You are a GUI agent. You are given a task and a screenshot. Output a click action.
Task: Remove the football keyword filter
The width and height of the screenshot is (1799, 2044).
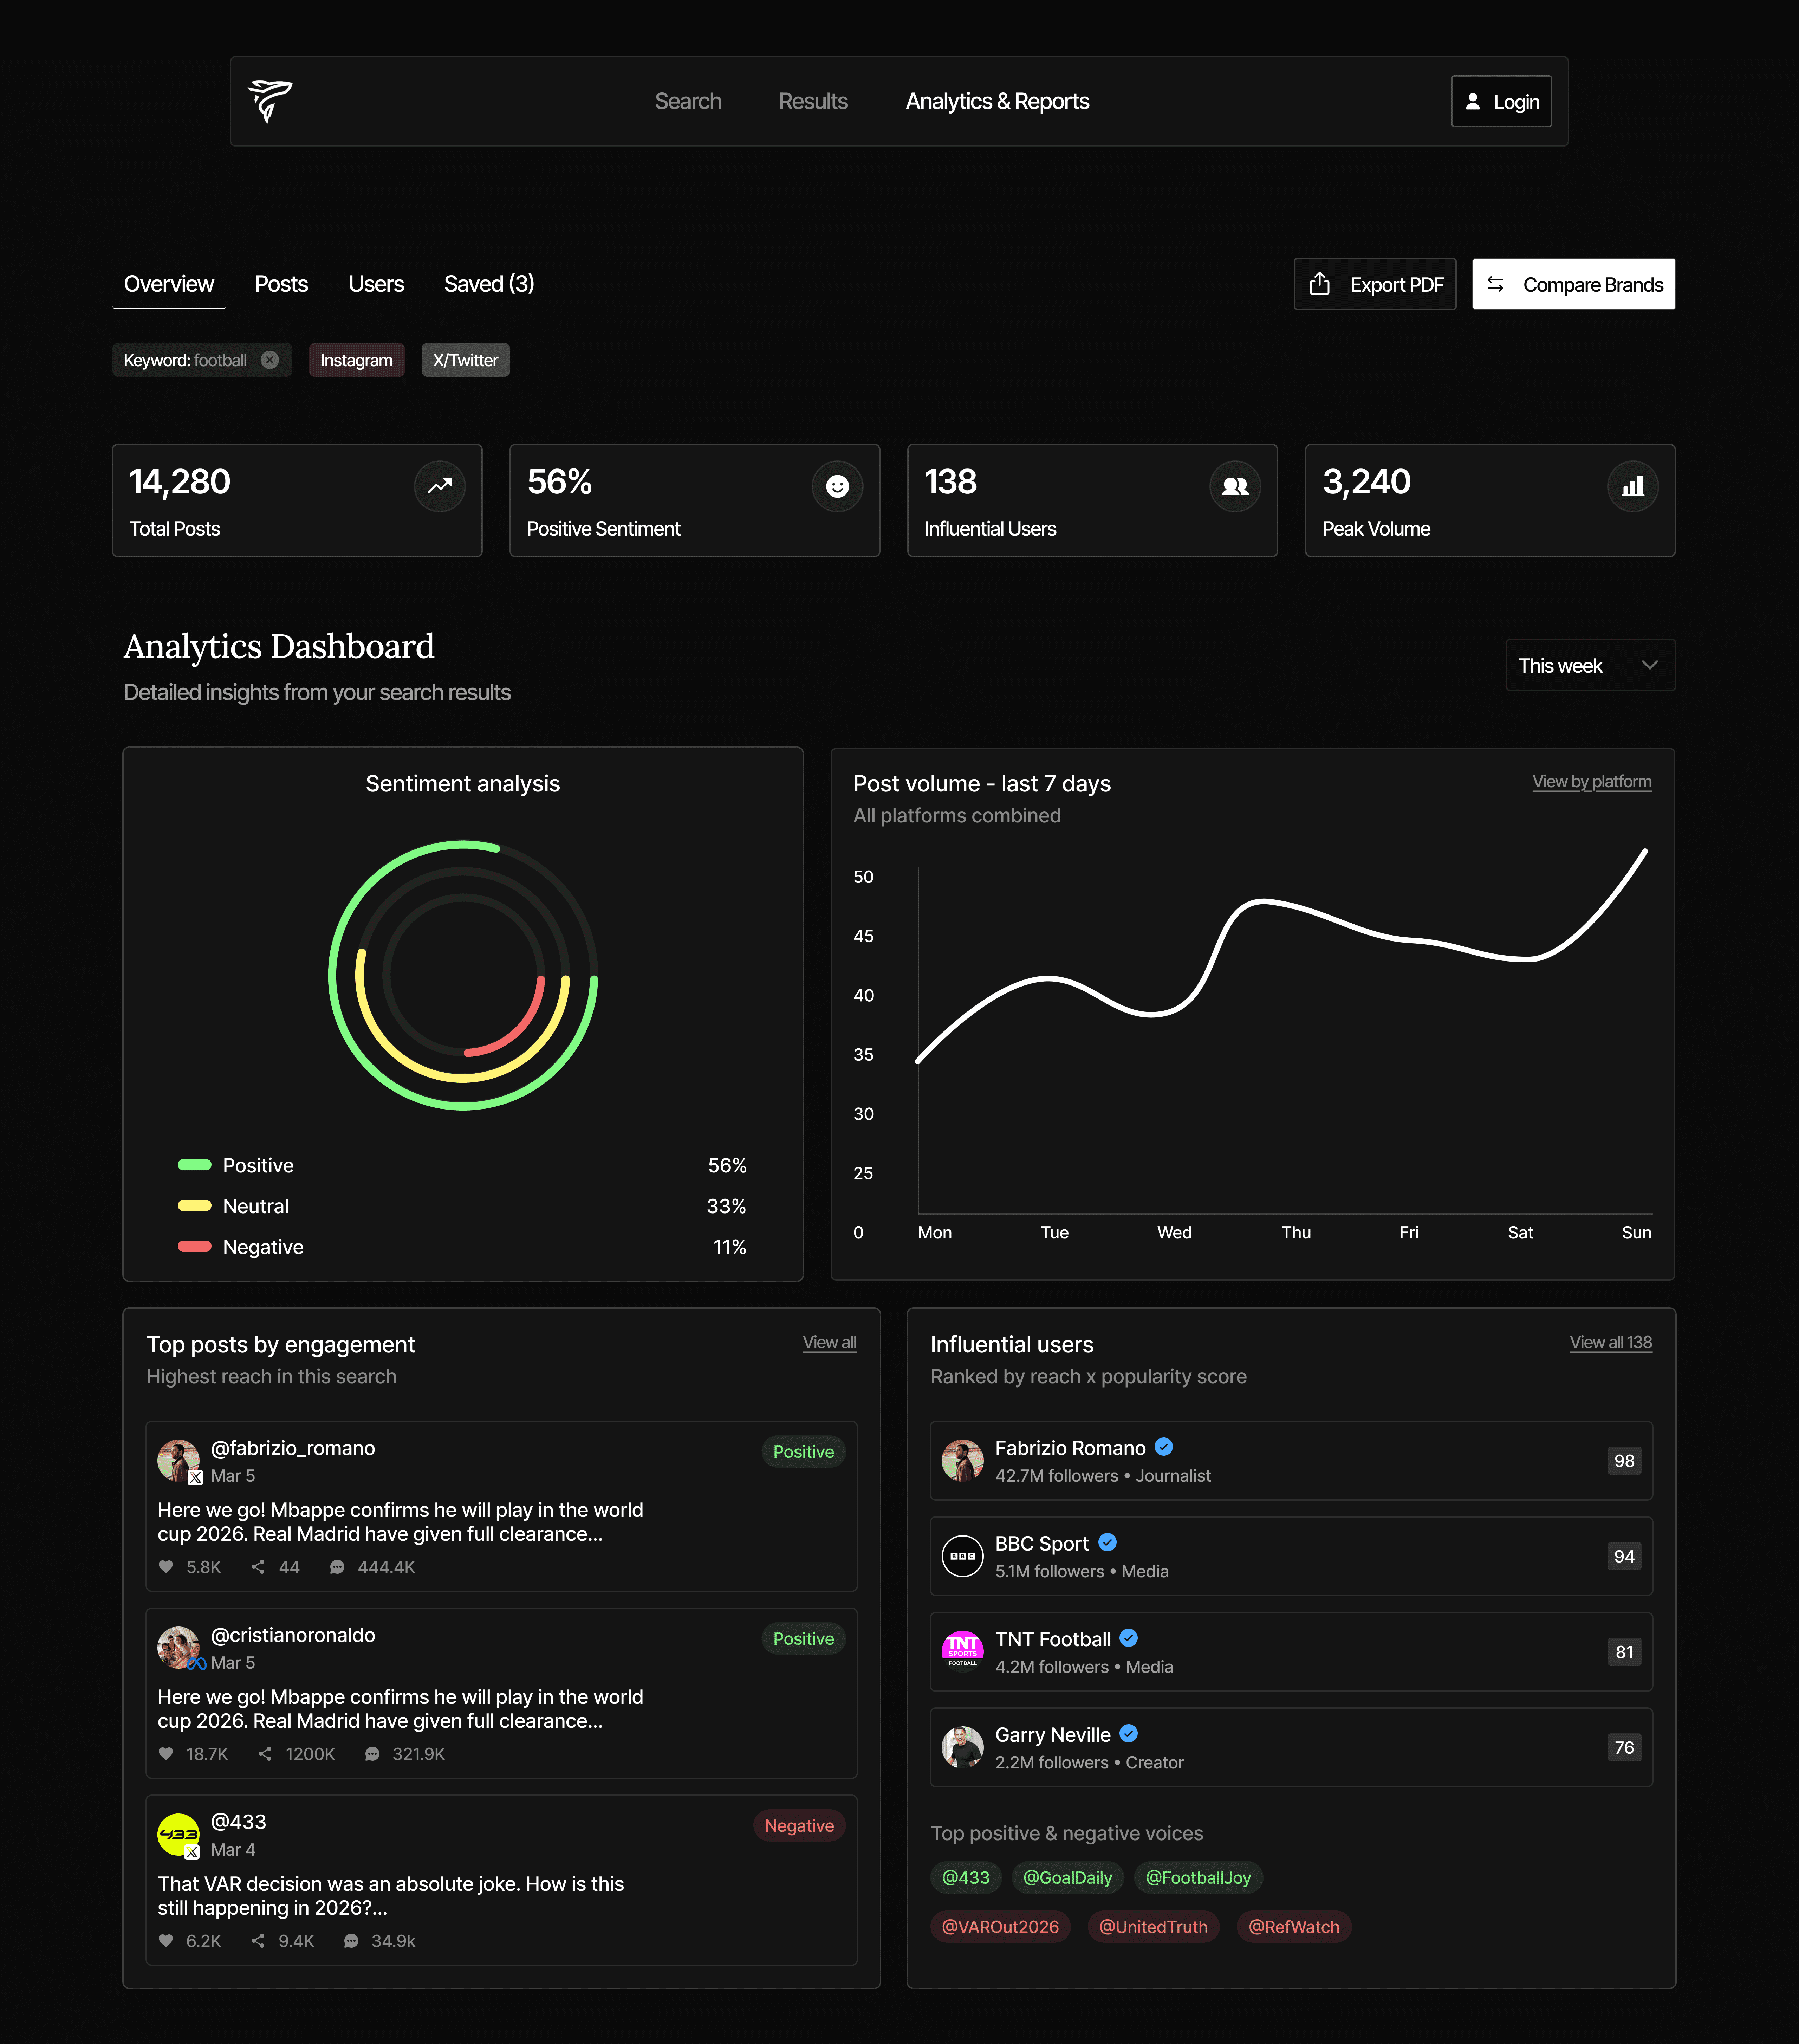270,360
